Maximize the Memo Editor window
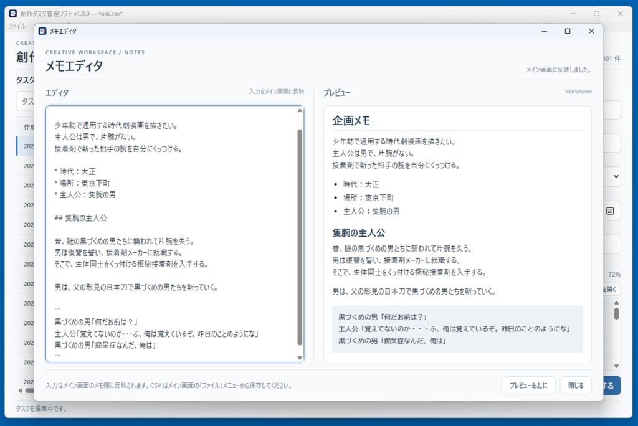This screenshot has width=638, height=426. pos(568,31)
